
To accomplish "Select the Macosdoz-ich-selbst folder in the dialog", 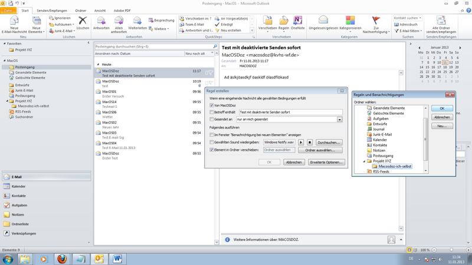I will coord(395,166).
